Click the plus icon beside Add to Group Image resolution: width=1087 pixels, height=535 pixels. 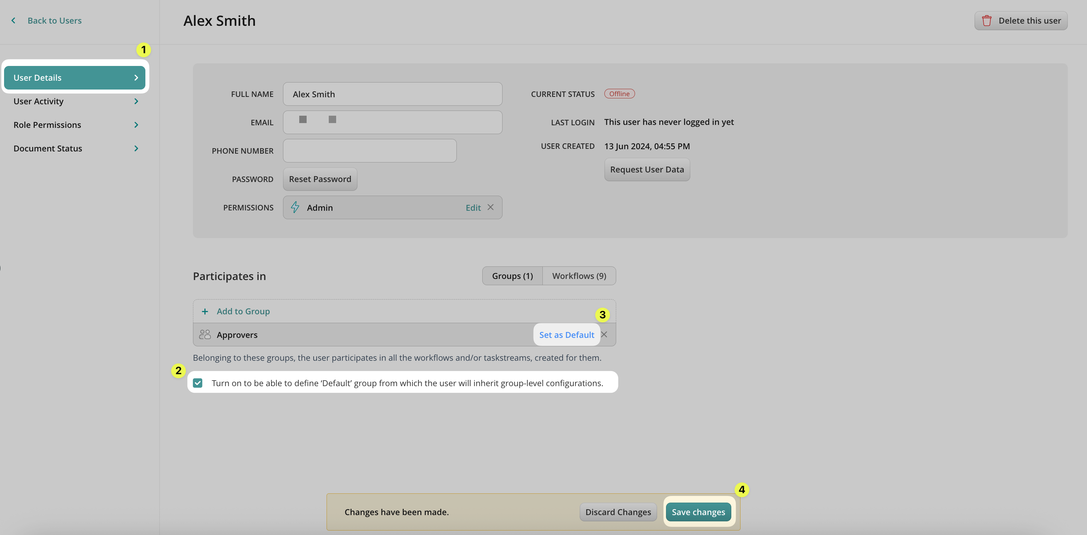pyautogui.click(x=205, y=311)
